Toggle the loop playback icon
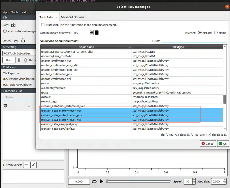This screenshot has width=230, height=188. pos(94,181)
